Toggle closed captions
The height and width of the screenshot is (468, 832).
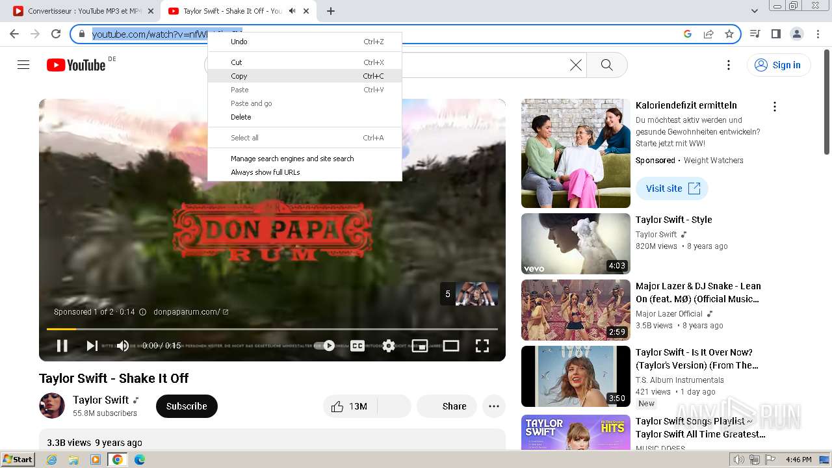[x=357, y=346]
